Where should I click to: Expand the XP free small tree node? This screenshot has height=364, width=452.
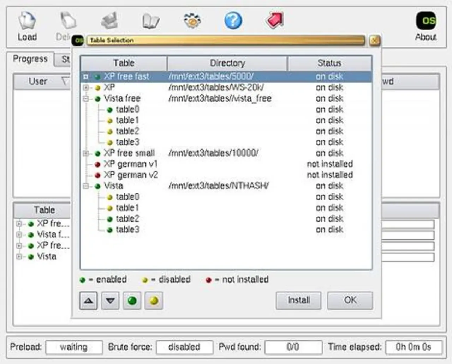pos(85,153)
